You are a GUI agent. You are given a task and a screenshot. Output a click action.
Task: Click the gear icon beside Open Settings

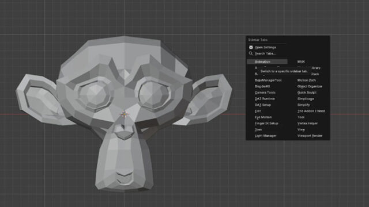(x=251, y=47)
